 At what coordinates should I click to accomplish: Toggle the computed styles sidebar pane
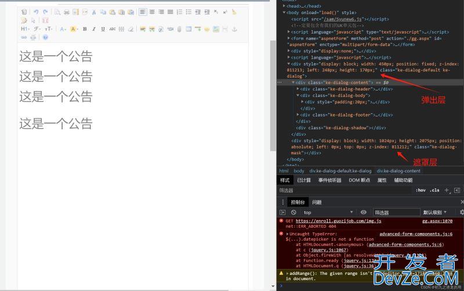point(457,190)
